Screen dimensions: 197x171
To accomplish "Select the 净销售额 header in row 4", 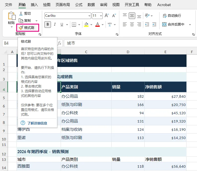I will pos(165,87).
